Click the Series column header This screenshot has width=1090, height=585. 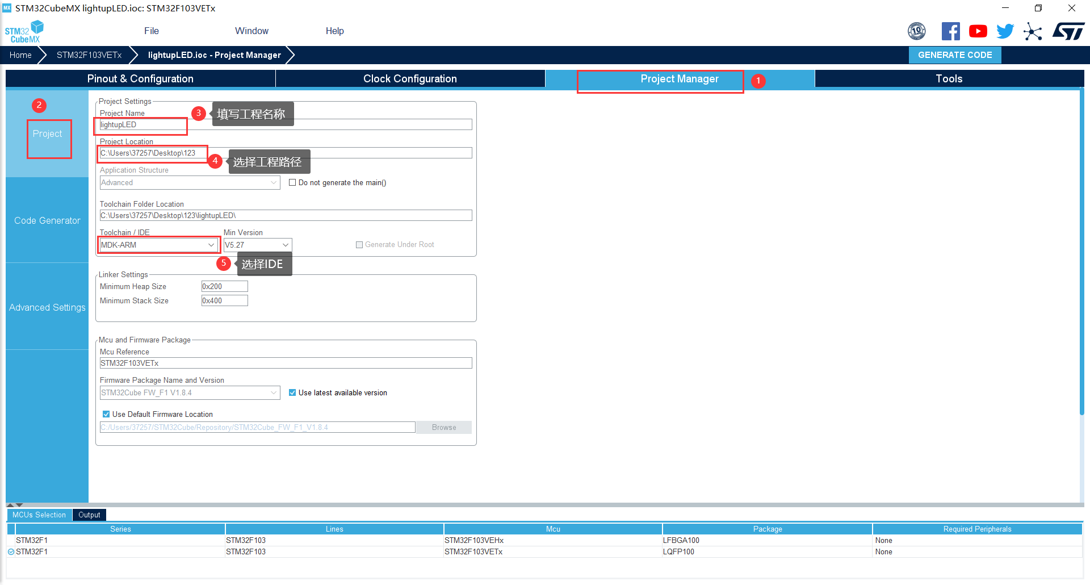click(x=120, y=529)
